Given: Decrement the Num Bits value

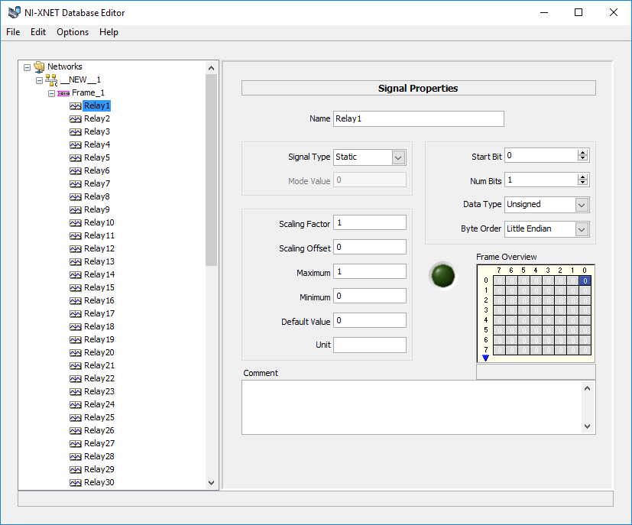Looking at the screenshot, I should 582,183.
